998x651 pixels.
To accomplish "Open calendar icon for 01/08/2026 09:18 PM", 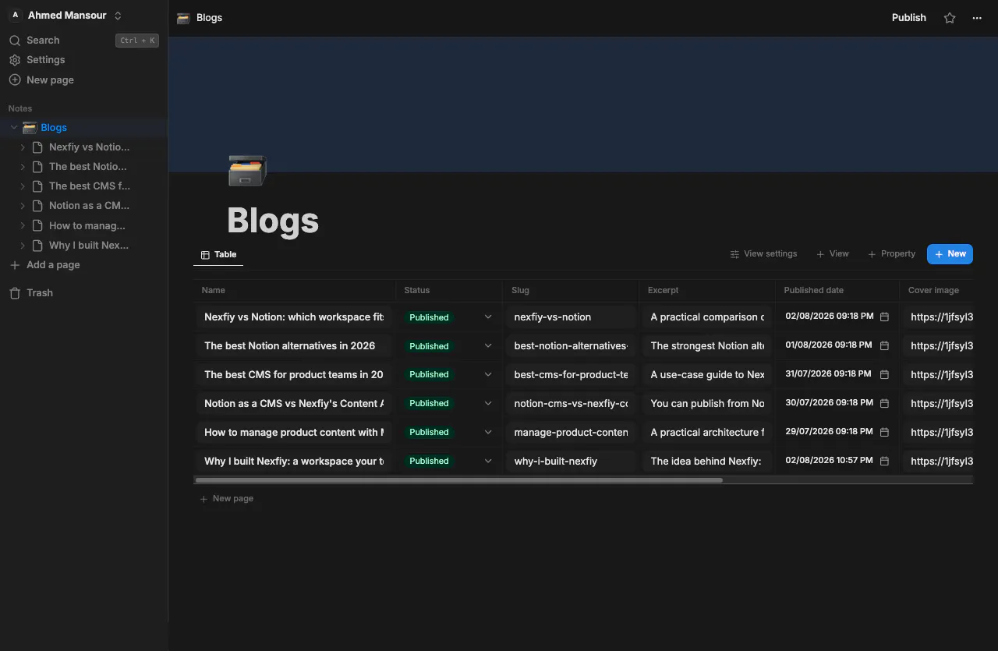I will coord(884,345).
